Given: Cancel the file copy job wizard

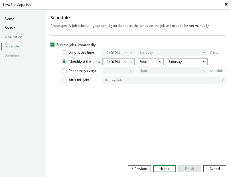Looking at the screenshot, I should pos(215,169).
